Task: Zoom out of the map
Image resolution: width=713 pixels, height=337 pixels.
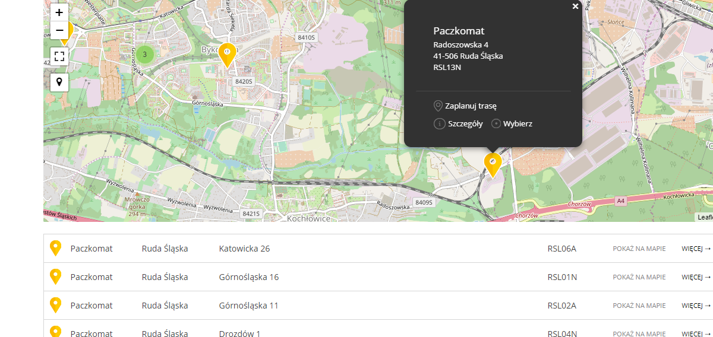Action: pos(59,30)
